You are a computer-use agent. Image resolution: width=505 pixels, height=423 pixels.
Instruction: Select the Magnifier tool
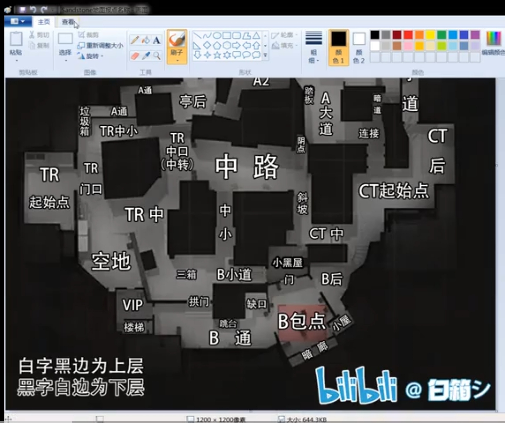[x=157, y=56]
